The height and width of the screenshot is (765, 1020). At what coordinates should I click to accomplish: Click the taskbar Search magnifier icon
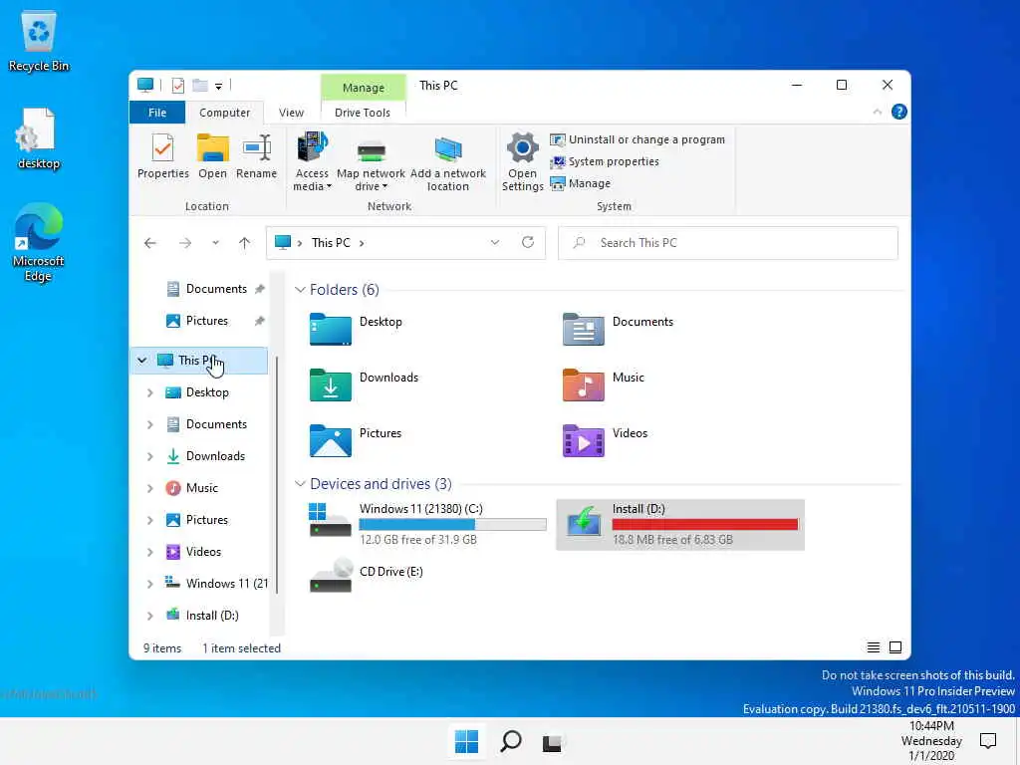[511, 741]
